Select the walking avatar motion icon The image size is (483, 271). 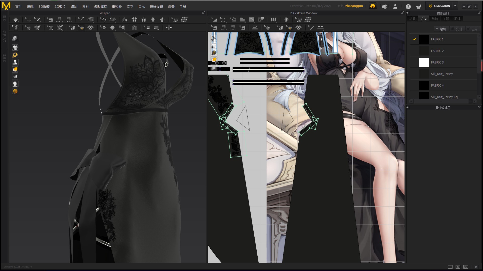16,28
